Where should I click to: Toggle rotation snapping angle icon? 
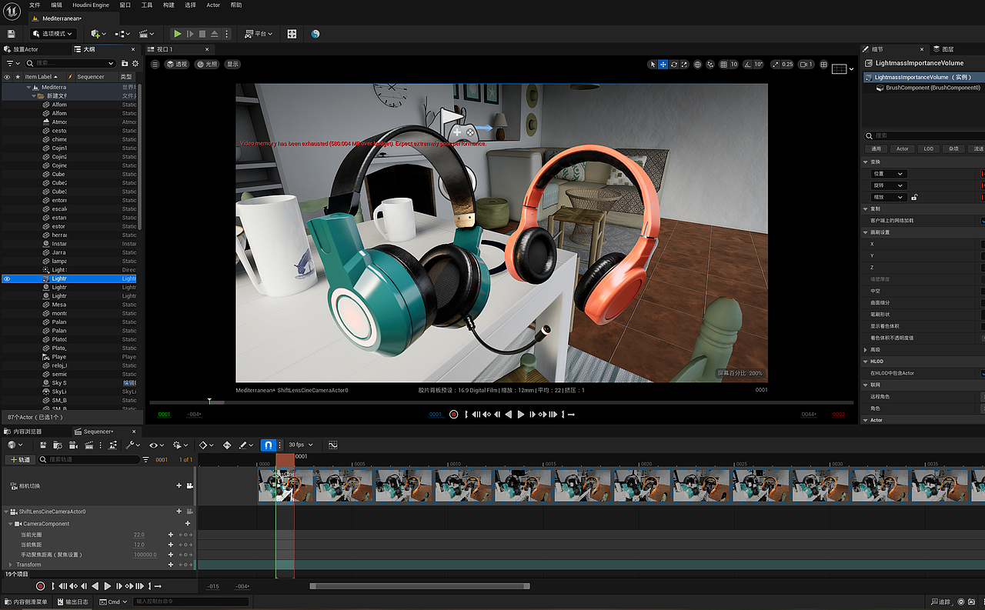coord(747,65)
